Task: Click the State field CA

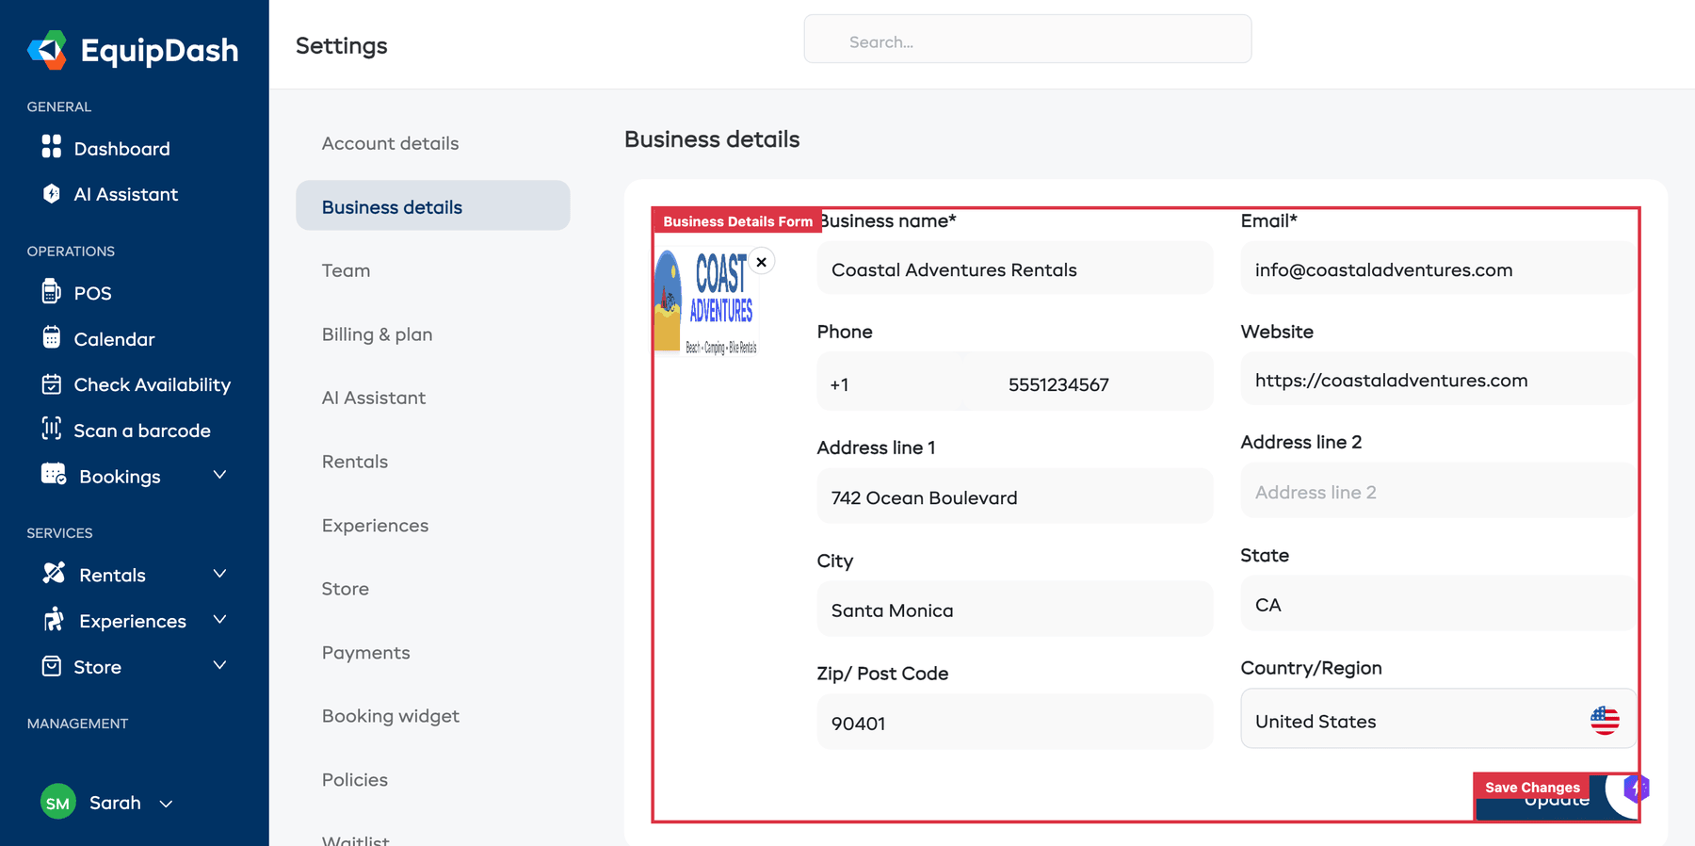Action: (x=1438, y=604)
